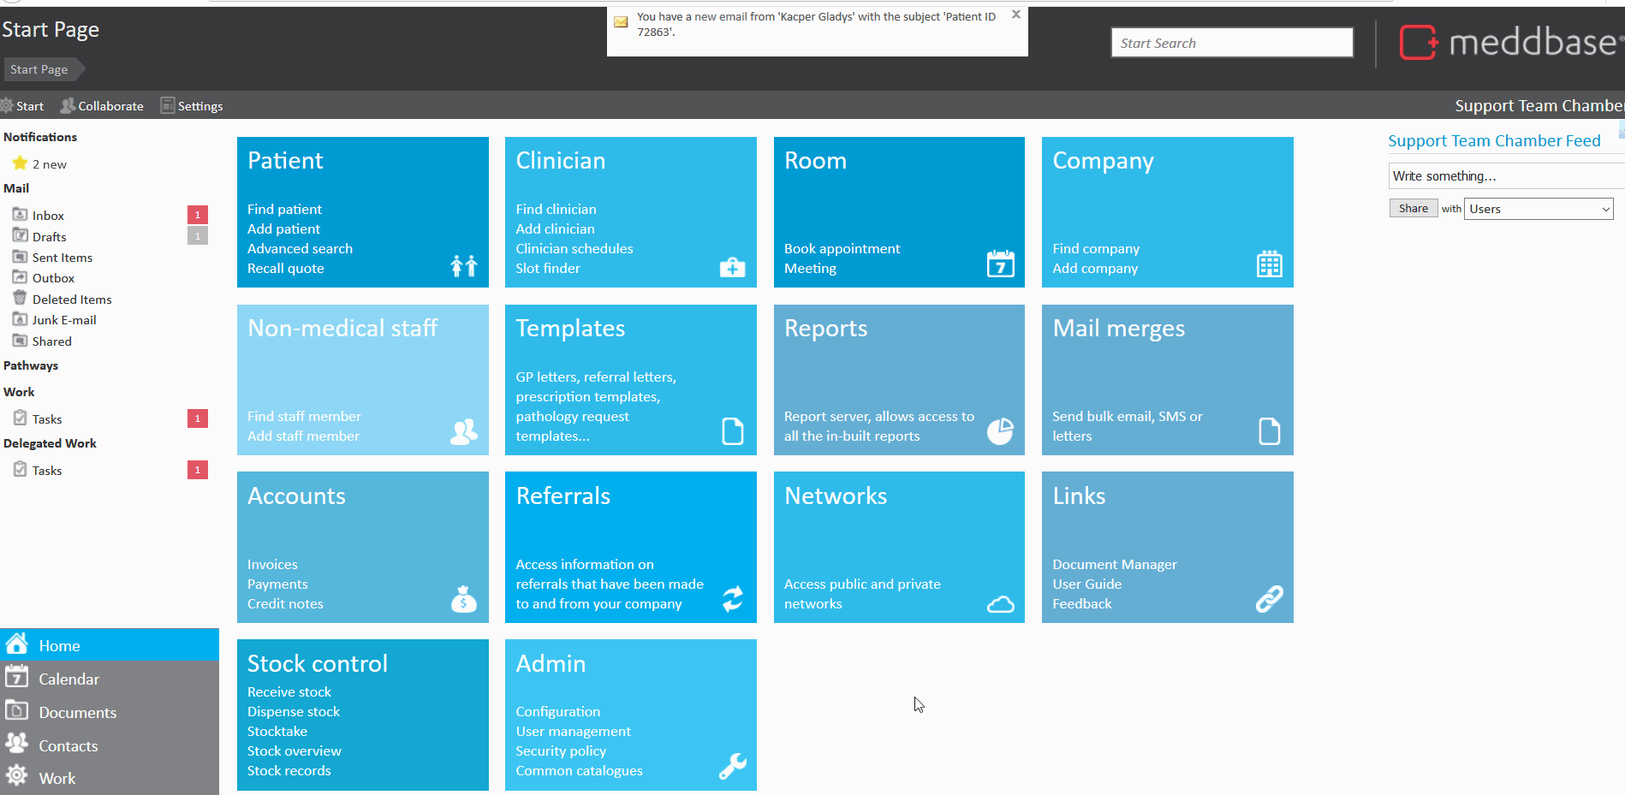The image size is (1625, 795).
Task: Click the Start Search input field
Action: pos(1231,43)
